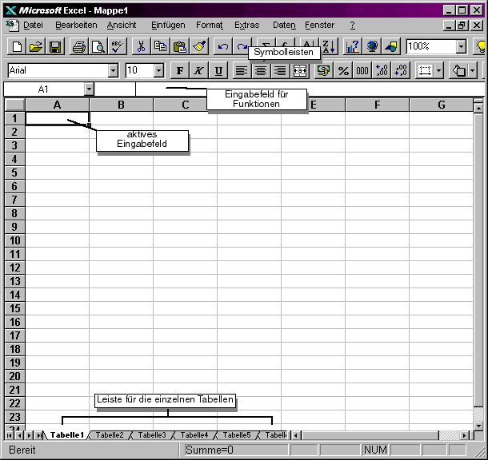Select row 10 header

click(x=14, y=240)
